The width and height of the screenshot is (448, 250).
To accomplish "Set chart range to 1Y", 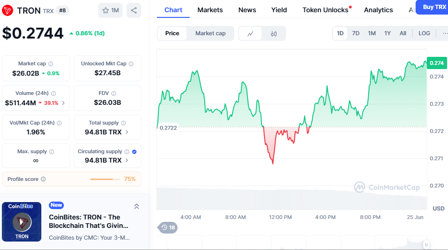I will (387, 33).
